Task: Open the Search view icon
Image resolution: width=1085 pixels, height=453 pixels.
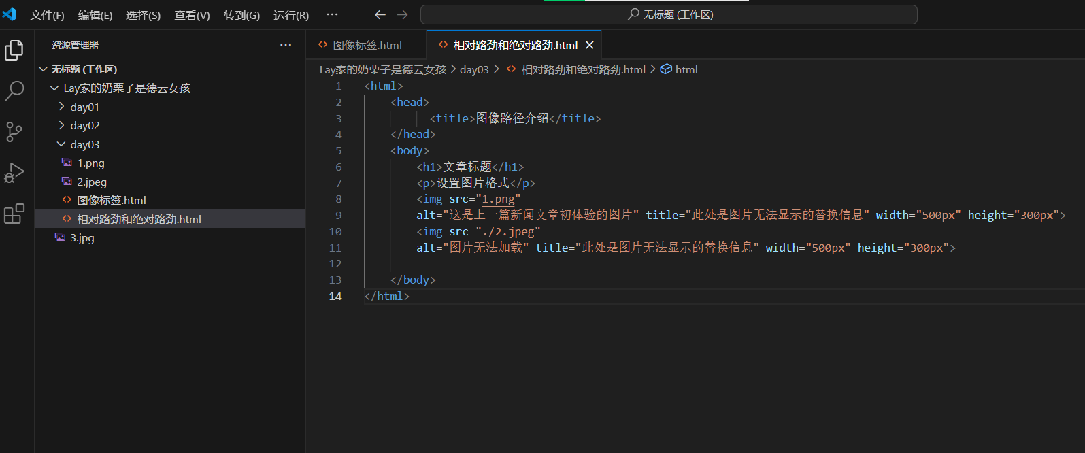Action: click(x=14, y=90)
